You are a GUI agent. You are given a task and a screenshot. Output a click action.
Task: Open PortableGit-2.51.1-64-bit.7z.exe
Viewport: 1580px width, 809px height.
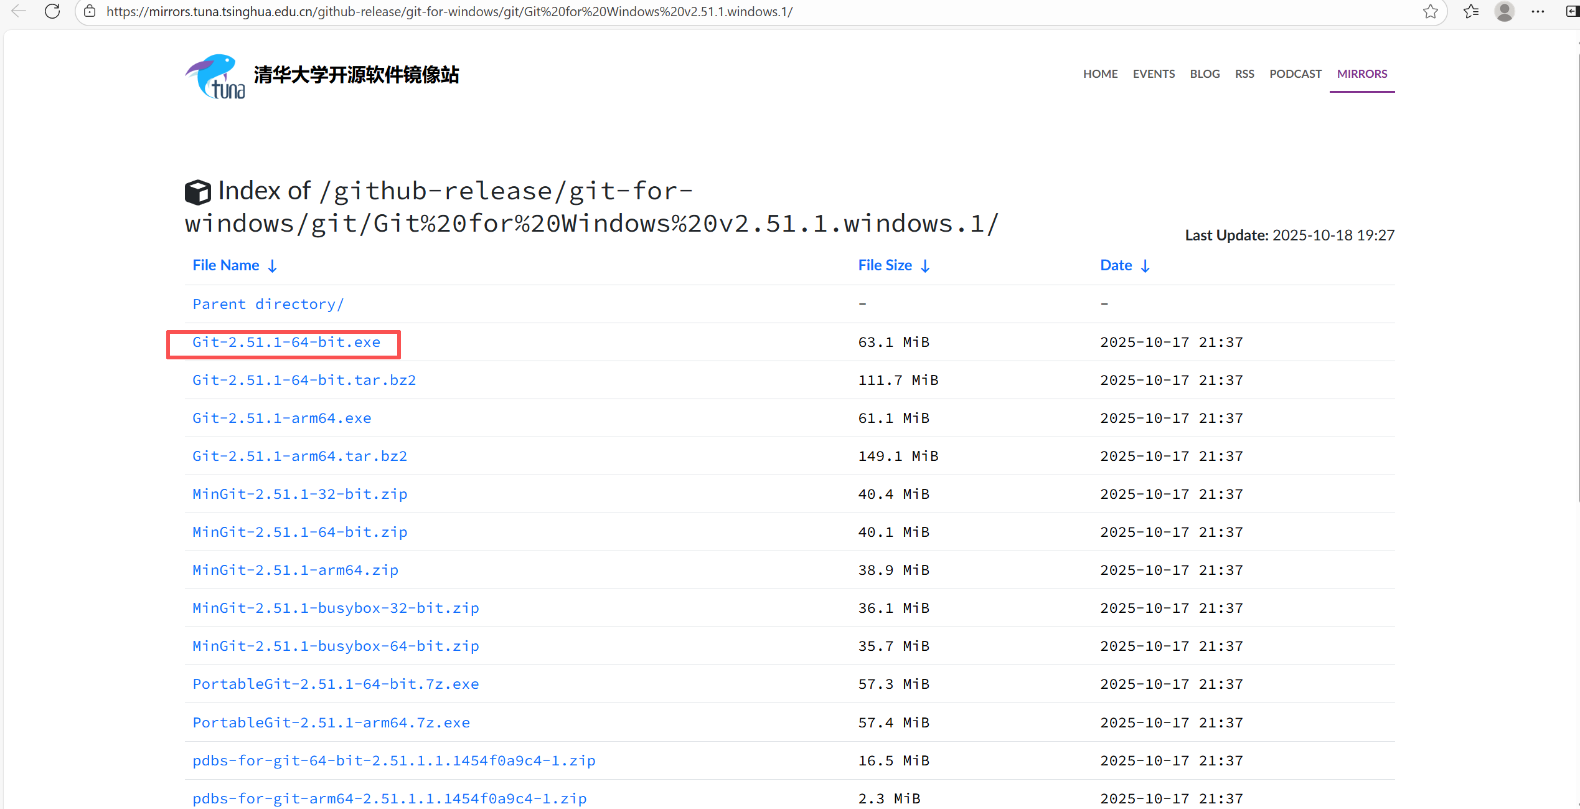click(x=335, y=684)
